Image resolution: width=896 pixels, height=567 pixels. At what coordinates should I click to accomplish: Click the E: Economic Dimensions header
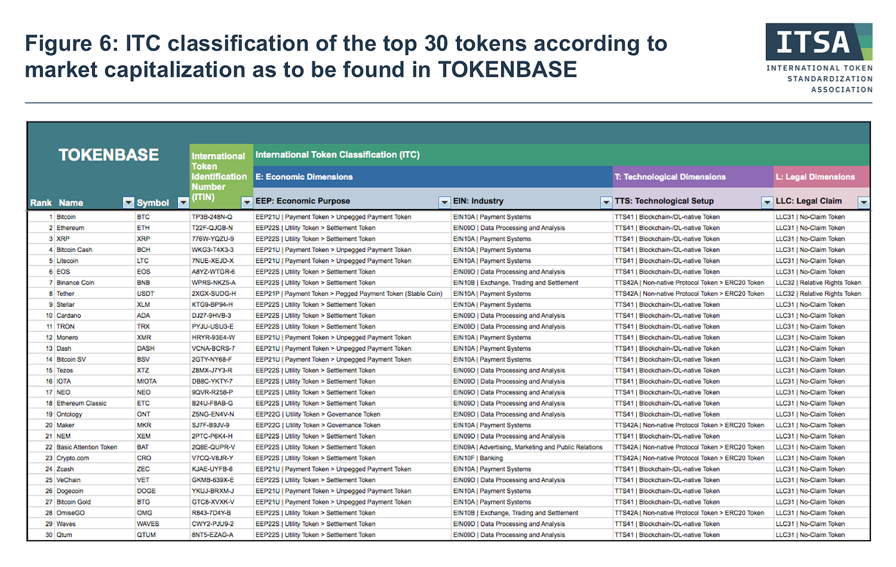[304, 177]
